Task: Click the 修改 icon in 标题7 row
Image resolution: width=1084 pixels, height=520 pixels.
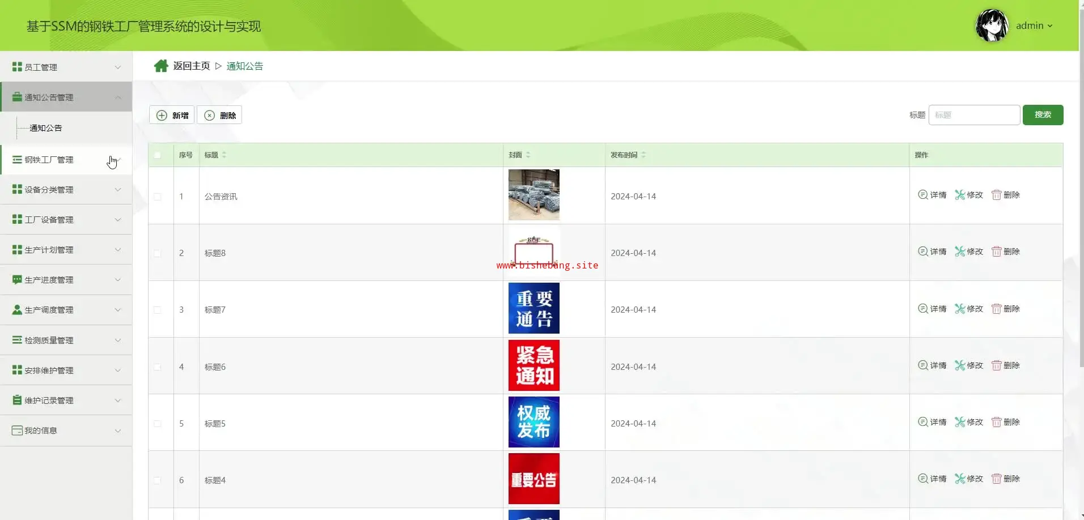Action: [x=960, y=309]
